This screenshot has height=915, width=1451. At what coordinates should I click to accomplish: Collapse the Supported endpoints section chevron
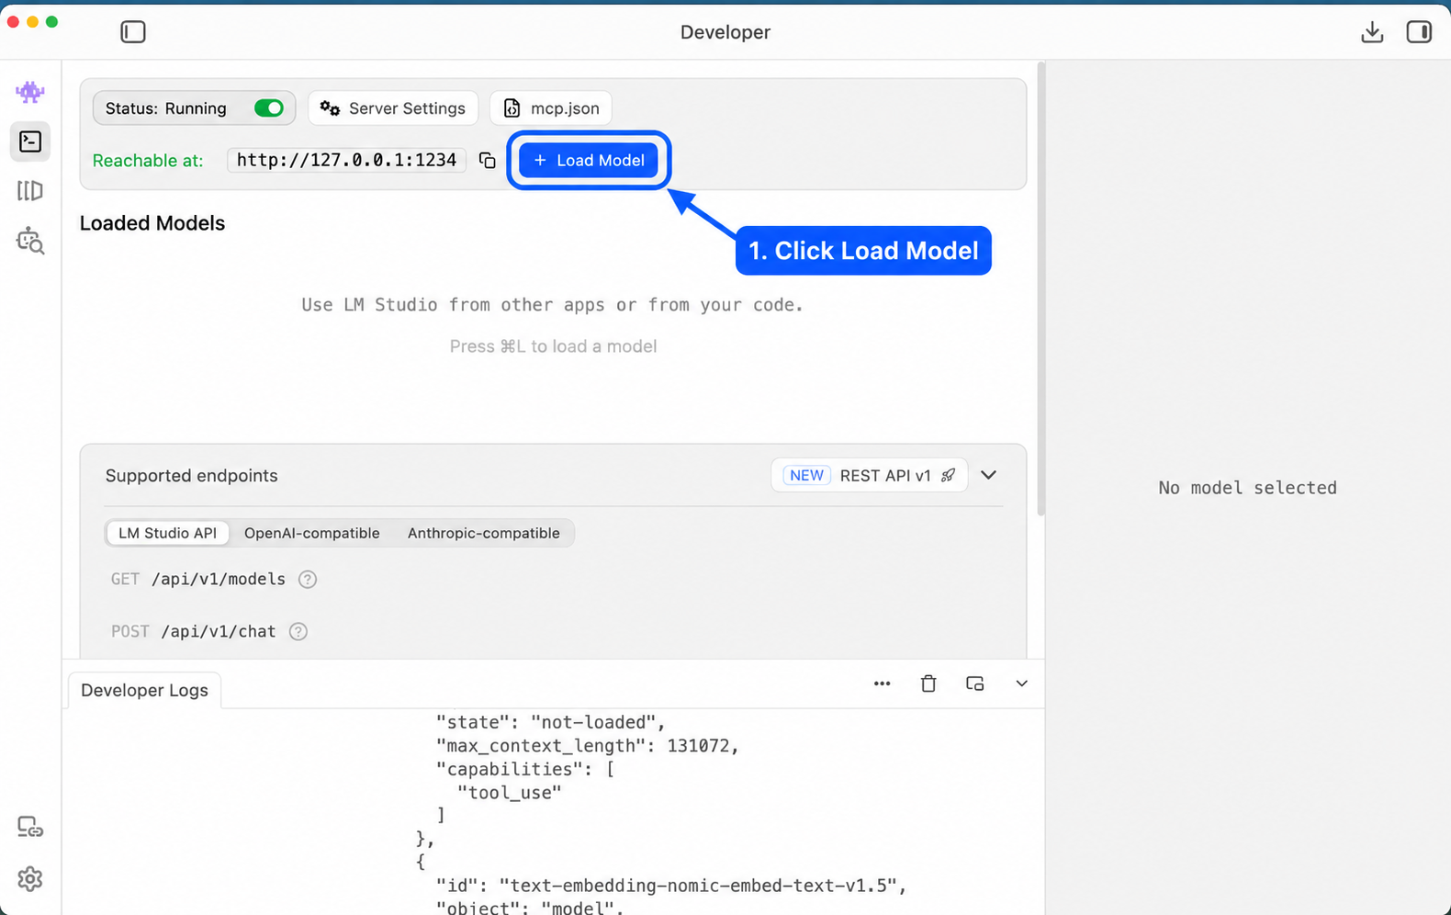(989, 475)
